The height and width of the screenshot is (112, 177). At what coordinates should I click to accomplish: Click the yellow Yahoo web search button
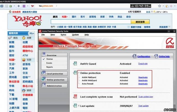point(140,22)
